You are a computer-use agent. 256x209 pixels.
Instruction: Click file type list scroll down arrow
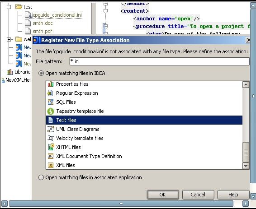[x=246, y=166]
